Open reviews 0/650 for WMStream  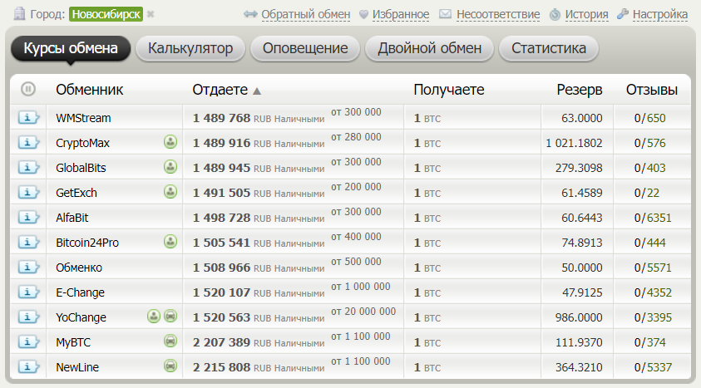649,118
